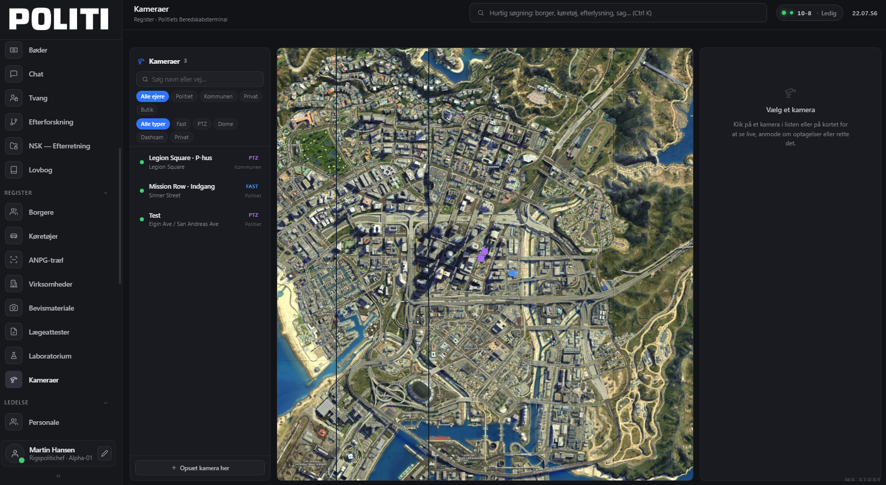Open the Personale icon under Ledelse
886x485 pixels.
tap(14, 422)
